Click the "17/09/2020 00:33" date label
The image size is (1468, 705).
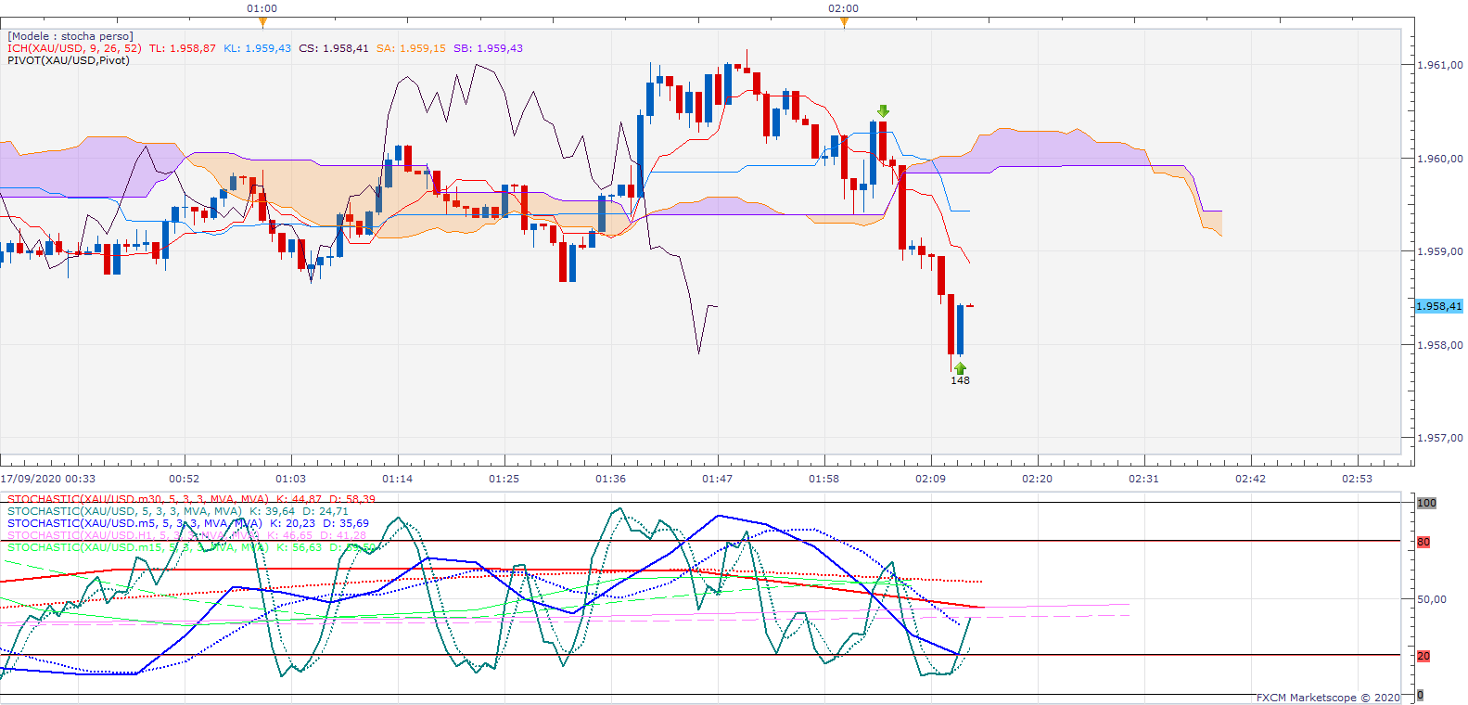(48, 479)
